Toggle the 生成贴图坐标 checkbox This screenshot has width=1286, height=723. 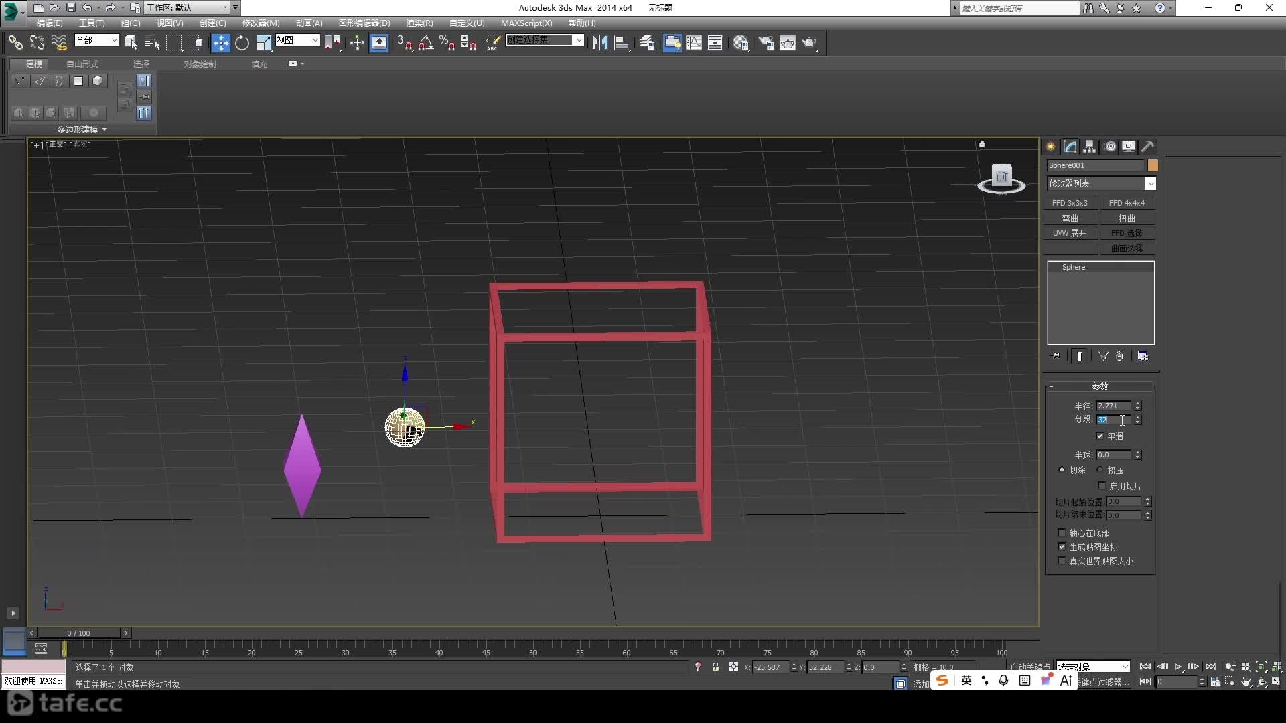point(1062,546)
